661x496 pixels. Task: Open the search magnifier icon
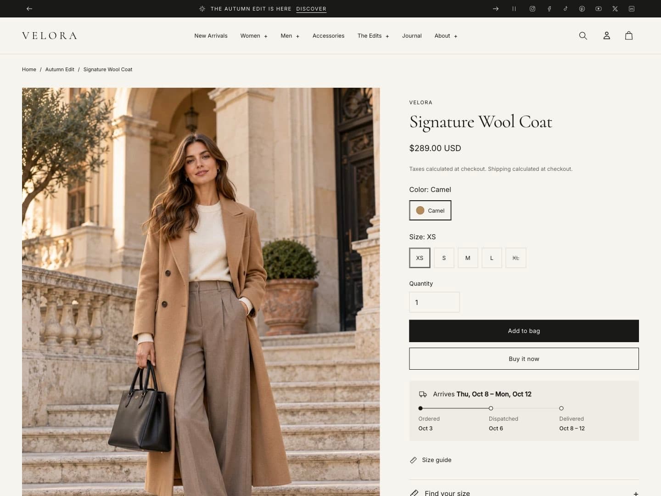coord(583,36)
